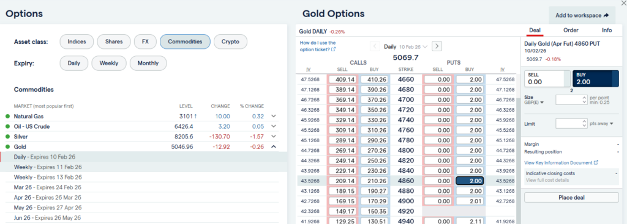The image size is (627, 224).
Task: Click put buy price 2.11 at strike 4940
Action: [470, 221]
